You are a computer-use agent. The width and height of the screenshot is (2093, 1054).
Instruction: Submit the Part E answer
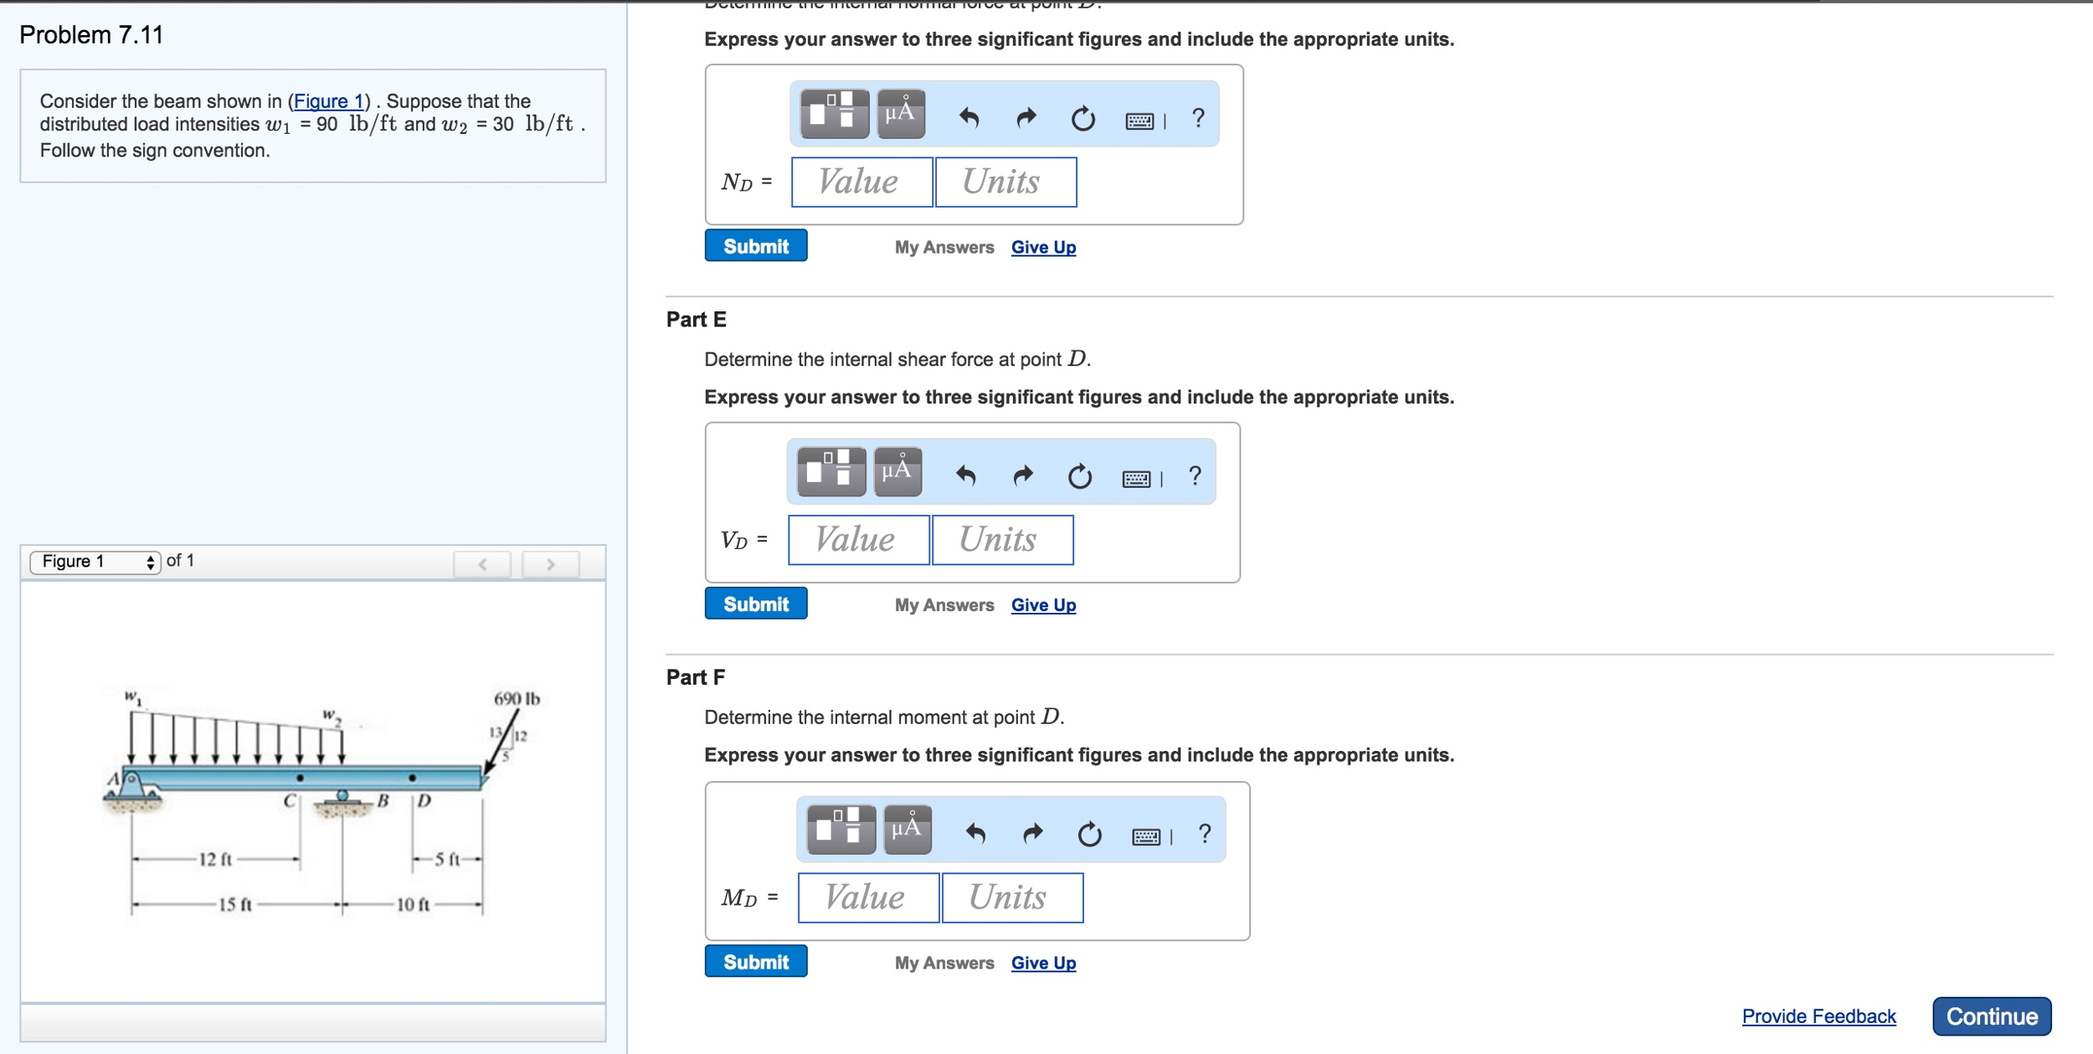pyautogui.click(x=754, y=604)
